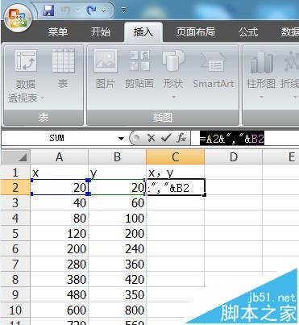
Task: Click cell B6 with value 240
Action: tap(118, 248)
